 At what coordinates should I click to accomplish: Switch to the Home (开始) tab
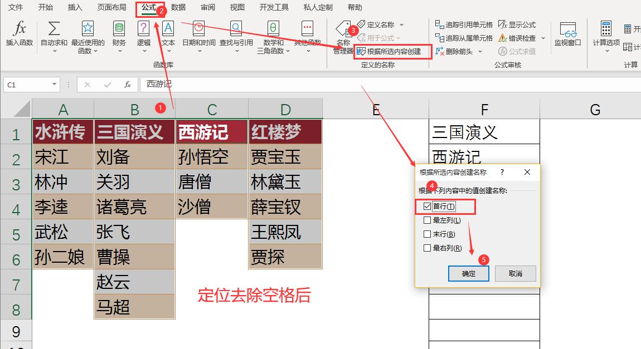pyautogui.click(x=45, y=7)
